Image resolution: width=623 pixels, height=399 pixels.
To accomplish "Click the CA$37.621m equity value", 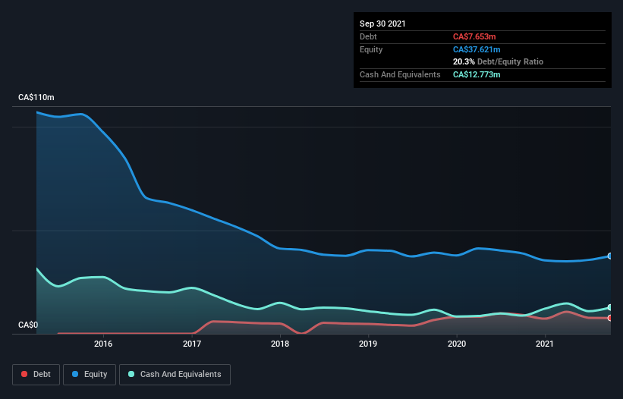I will coord(477,49).
